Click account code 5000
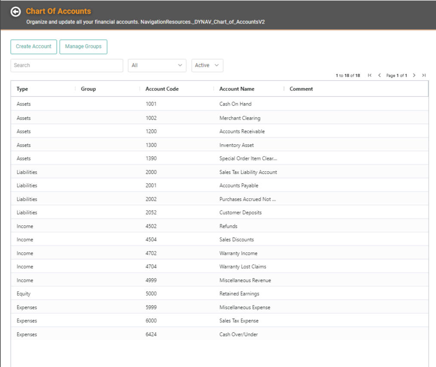Viewport: 436px width, 367px height. [x=151, y=294]
